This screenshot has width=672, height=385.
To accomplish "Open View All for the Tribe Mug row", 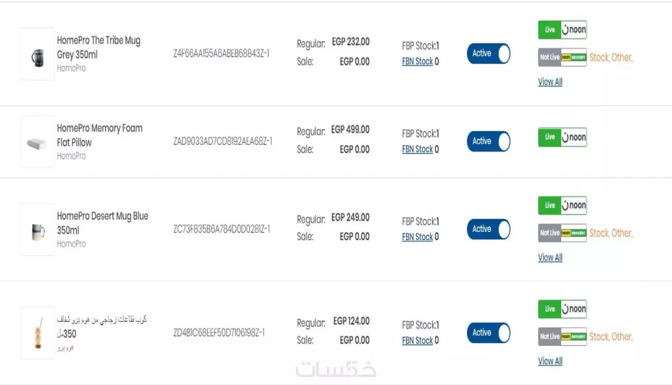I will coord(550,82).
